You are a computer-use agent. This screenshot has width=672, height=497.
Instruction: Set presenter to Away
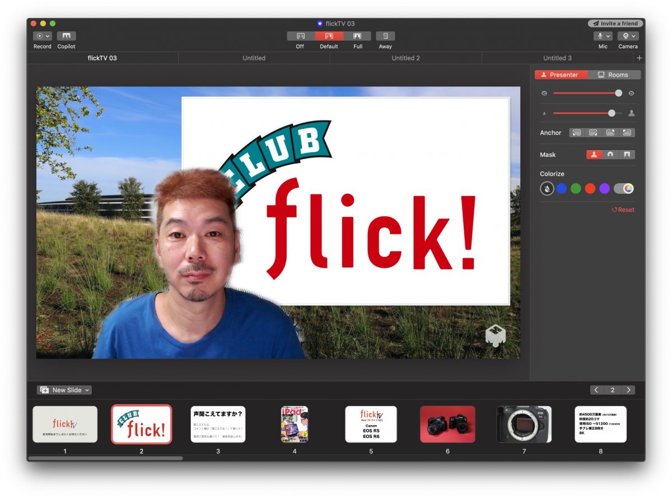click(x=385, y=36)
